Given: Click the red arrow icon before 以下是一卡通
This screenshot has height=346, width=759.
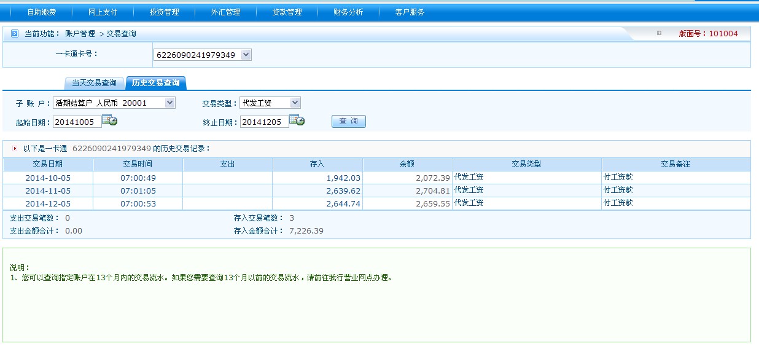Looking at the screenshot, I should coord(15,148).
